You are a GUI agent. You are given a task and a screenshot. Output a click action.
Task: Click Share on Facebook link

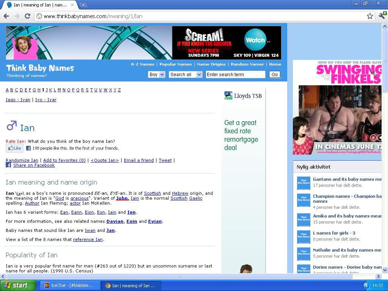pyautogui.click(x=34, y=165)
